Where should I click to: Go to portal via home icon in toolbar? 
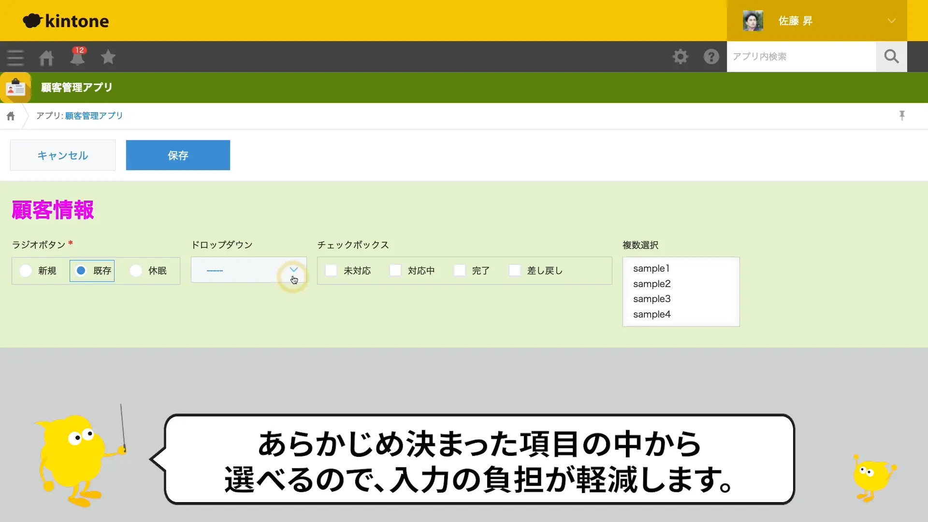point(46,58)
